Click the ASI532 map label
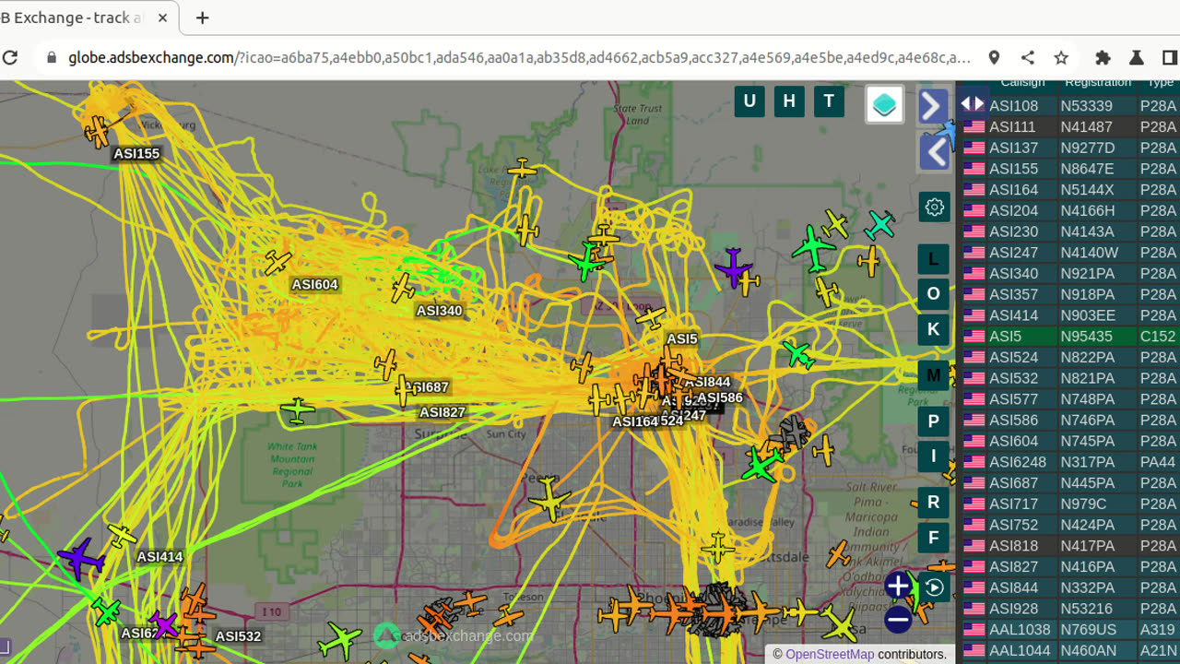 [238, 636]
